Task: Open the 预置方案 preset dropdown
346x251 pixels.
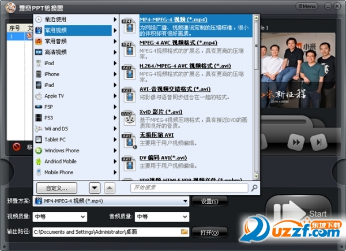Action: point(111,201)
